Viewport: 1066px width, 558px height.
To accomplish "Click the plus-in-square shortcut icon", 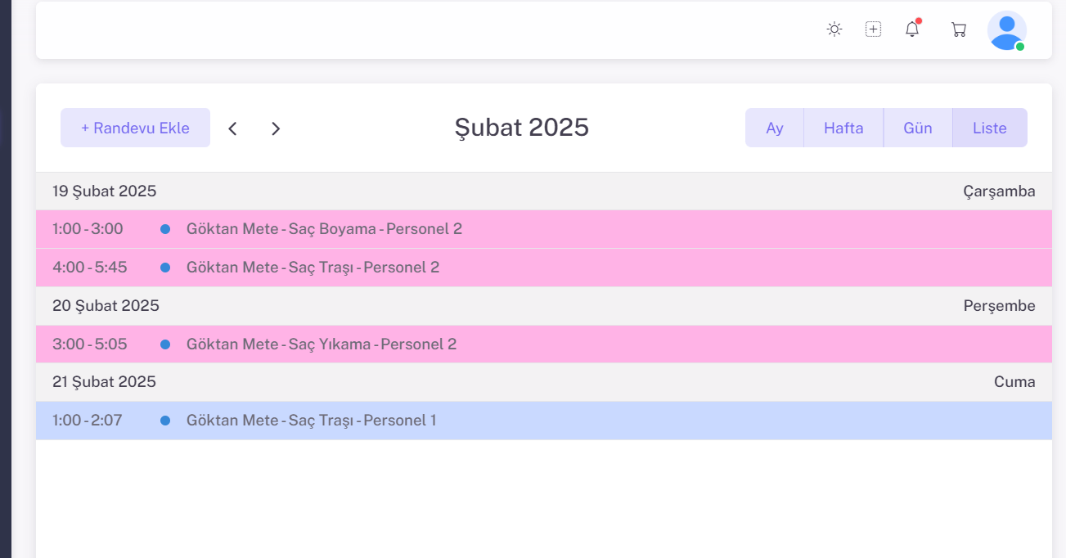I will tap(873, 29).
